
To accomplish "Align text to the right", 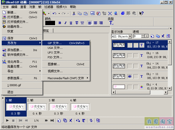I will 101,23.
